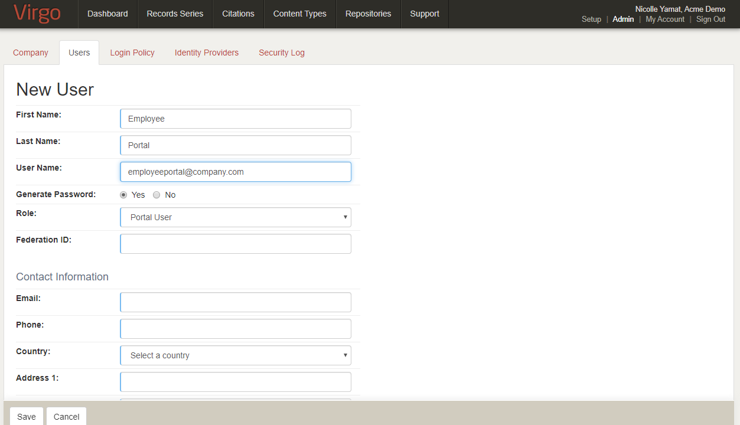The width and height of the screenshot is (740, 425).
Task: Open the Repositories section
Action: click(x=367, y=13)
